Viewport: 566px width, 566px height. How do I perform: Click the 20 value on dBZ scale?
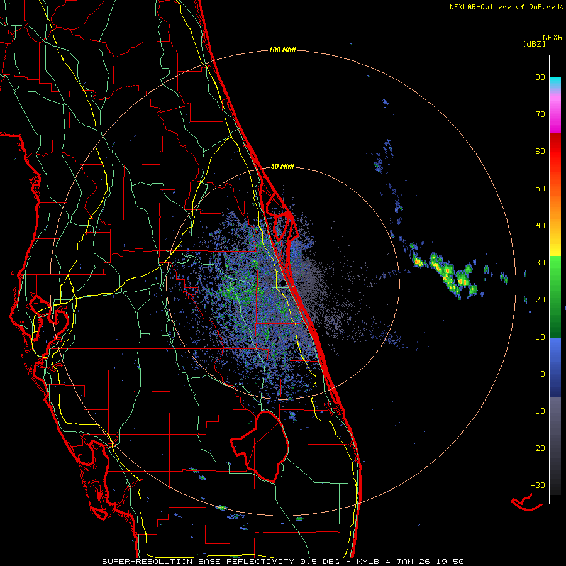tap(540, 300)
